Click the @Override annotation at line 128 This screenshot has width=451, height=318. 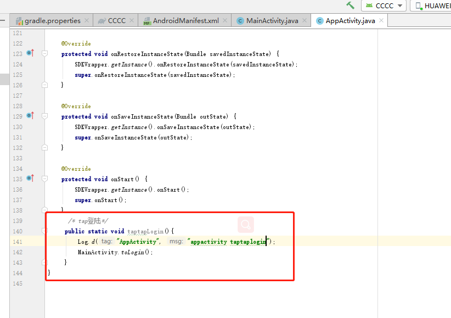pos(76,107)
